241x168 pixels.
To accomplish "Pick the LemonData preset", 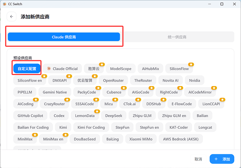I will (x=85, y=115).
